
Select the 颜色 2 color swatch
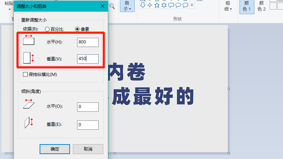[261, 6]
